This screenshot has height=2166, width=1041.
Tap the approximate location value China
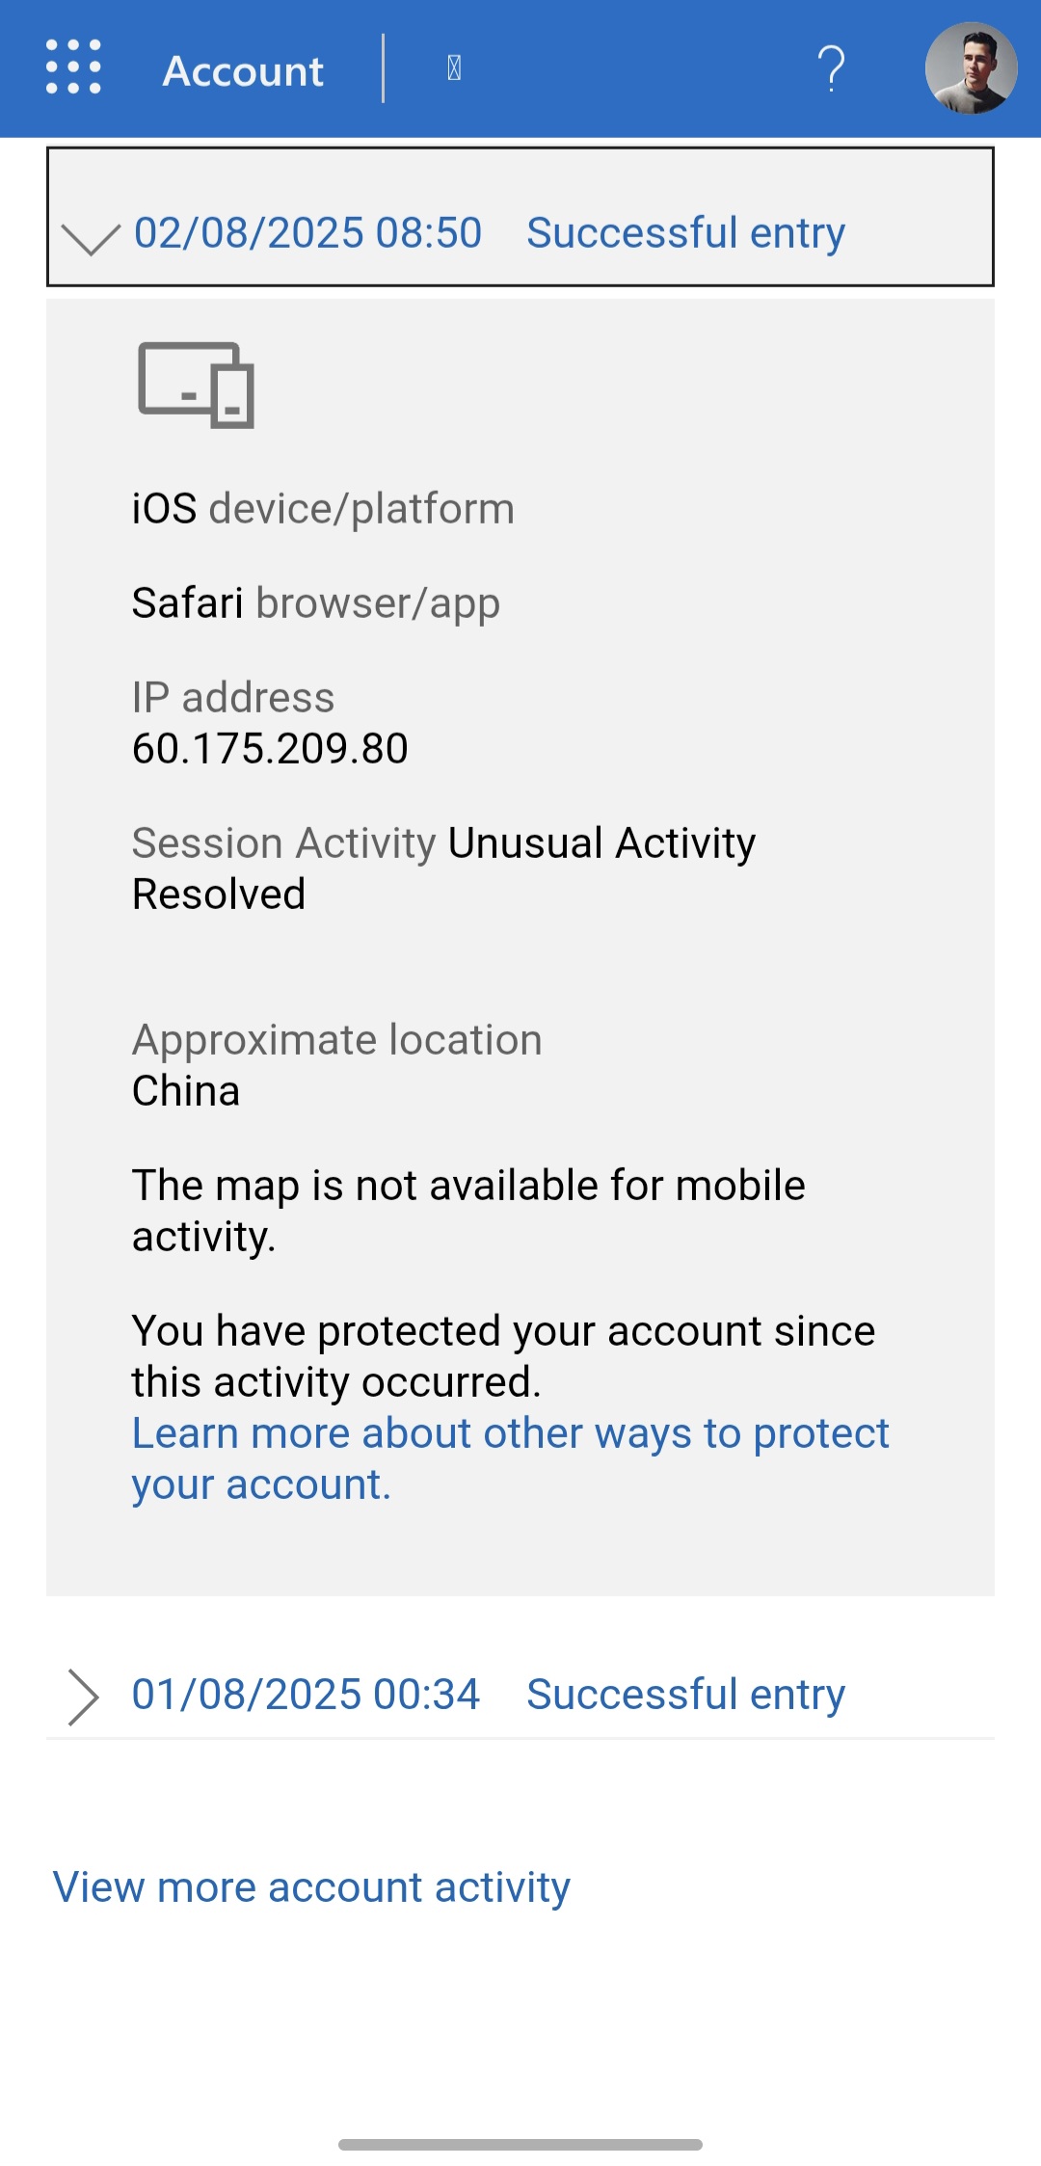pos(186,1091)
